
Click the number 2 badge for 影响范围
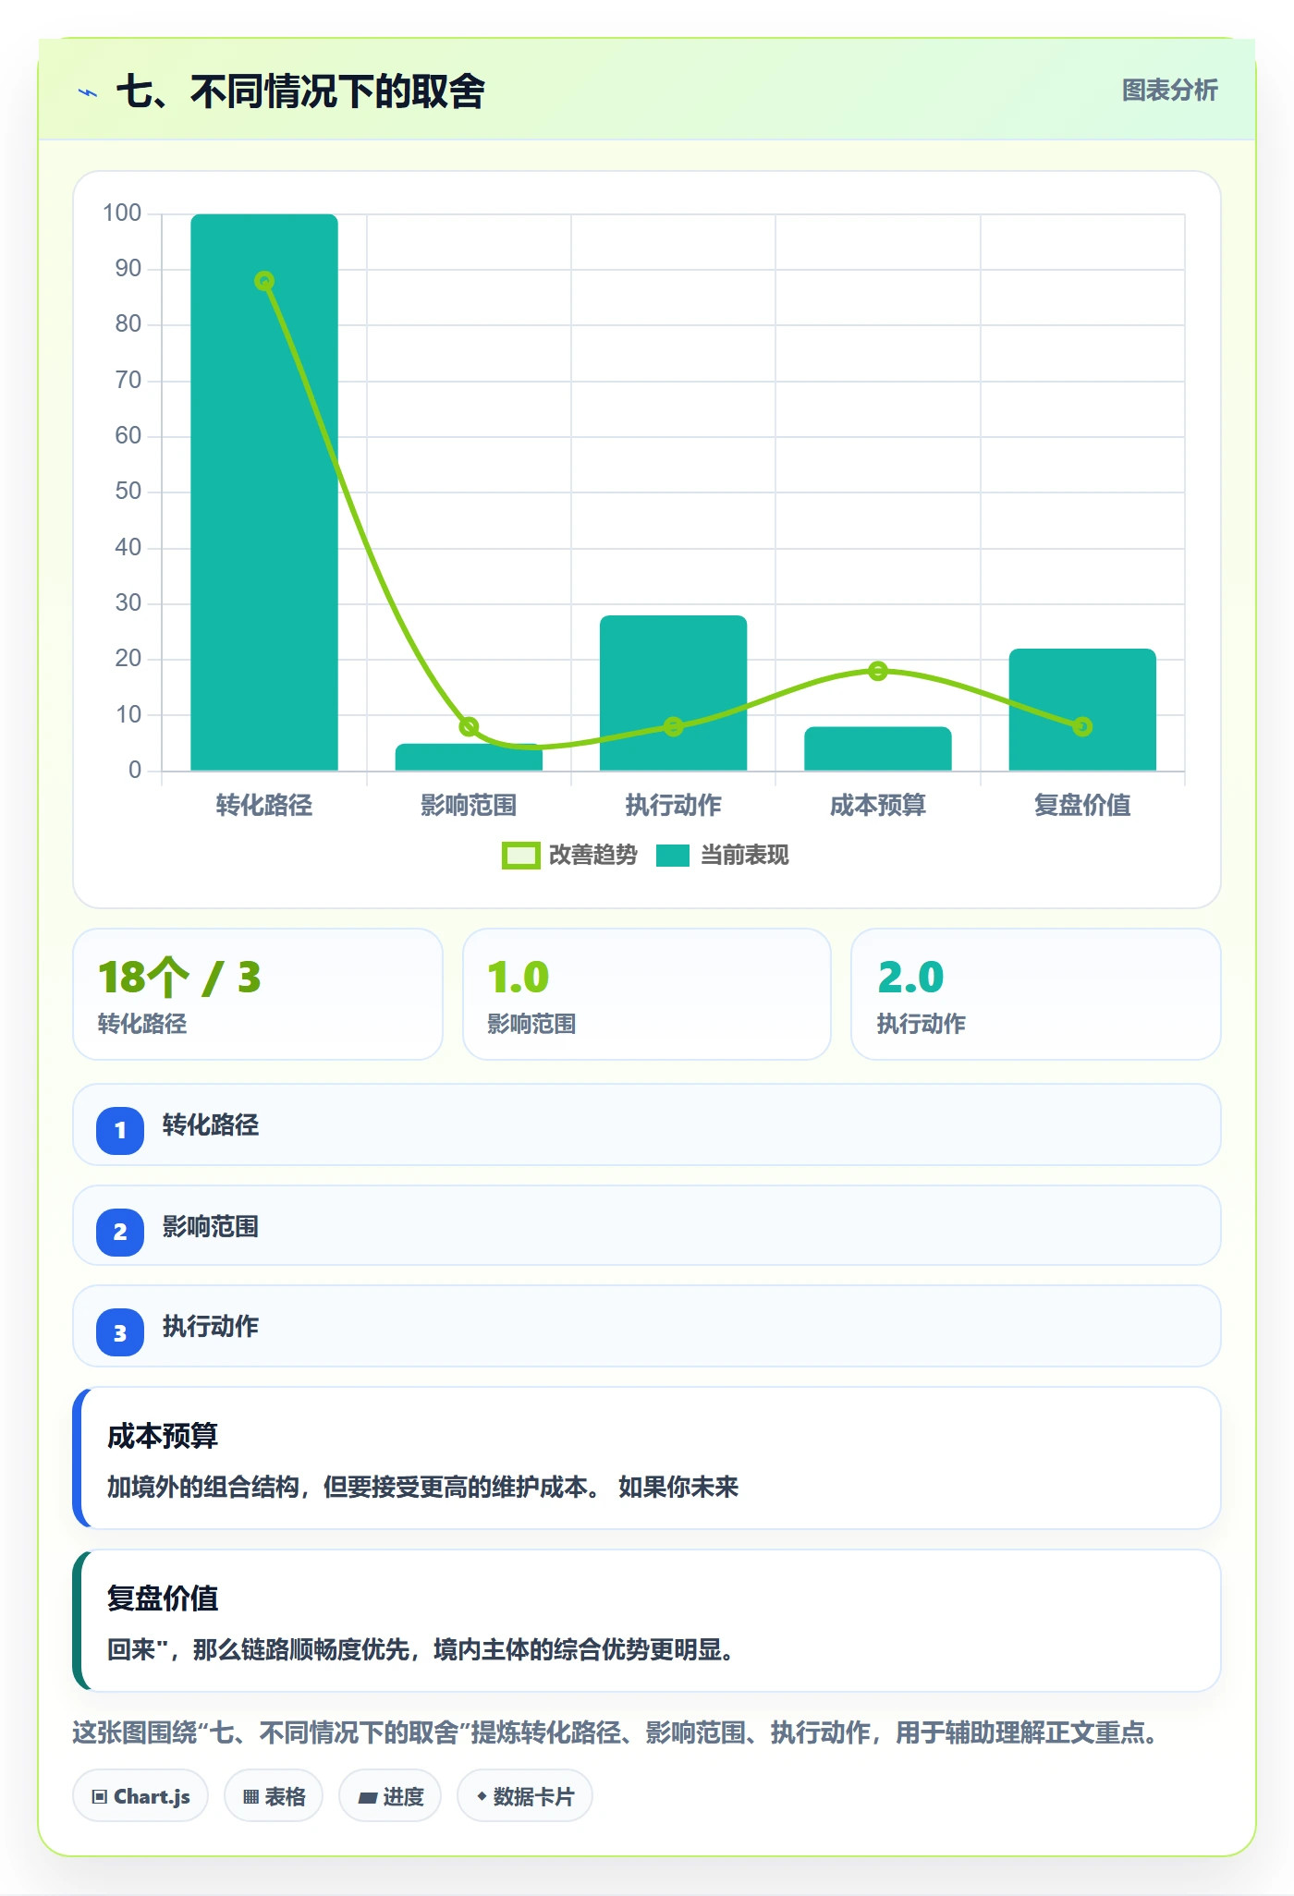point(120,1232)
